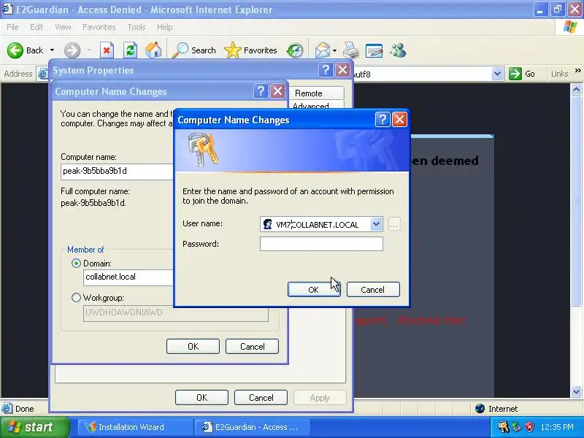Click the 12:35 PM taskbar clock
Image resolution: width=584 pixels, height=438 pixels.
(x=557, y=427)
